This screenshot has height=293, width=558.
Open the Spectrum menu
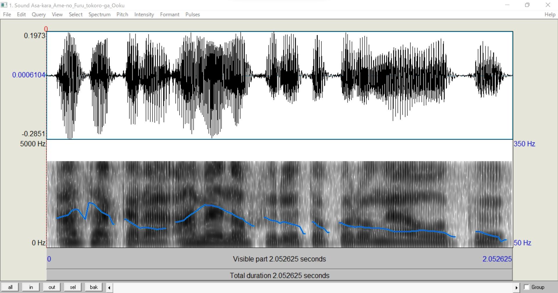[x=99, y=15]
